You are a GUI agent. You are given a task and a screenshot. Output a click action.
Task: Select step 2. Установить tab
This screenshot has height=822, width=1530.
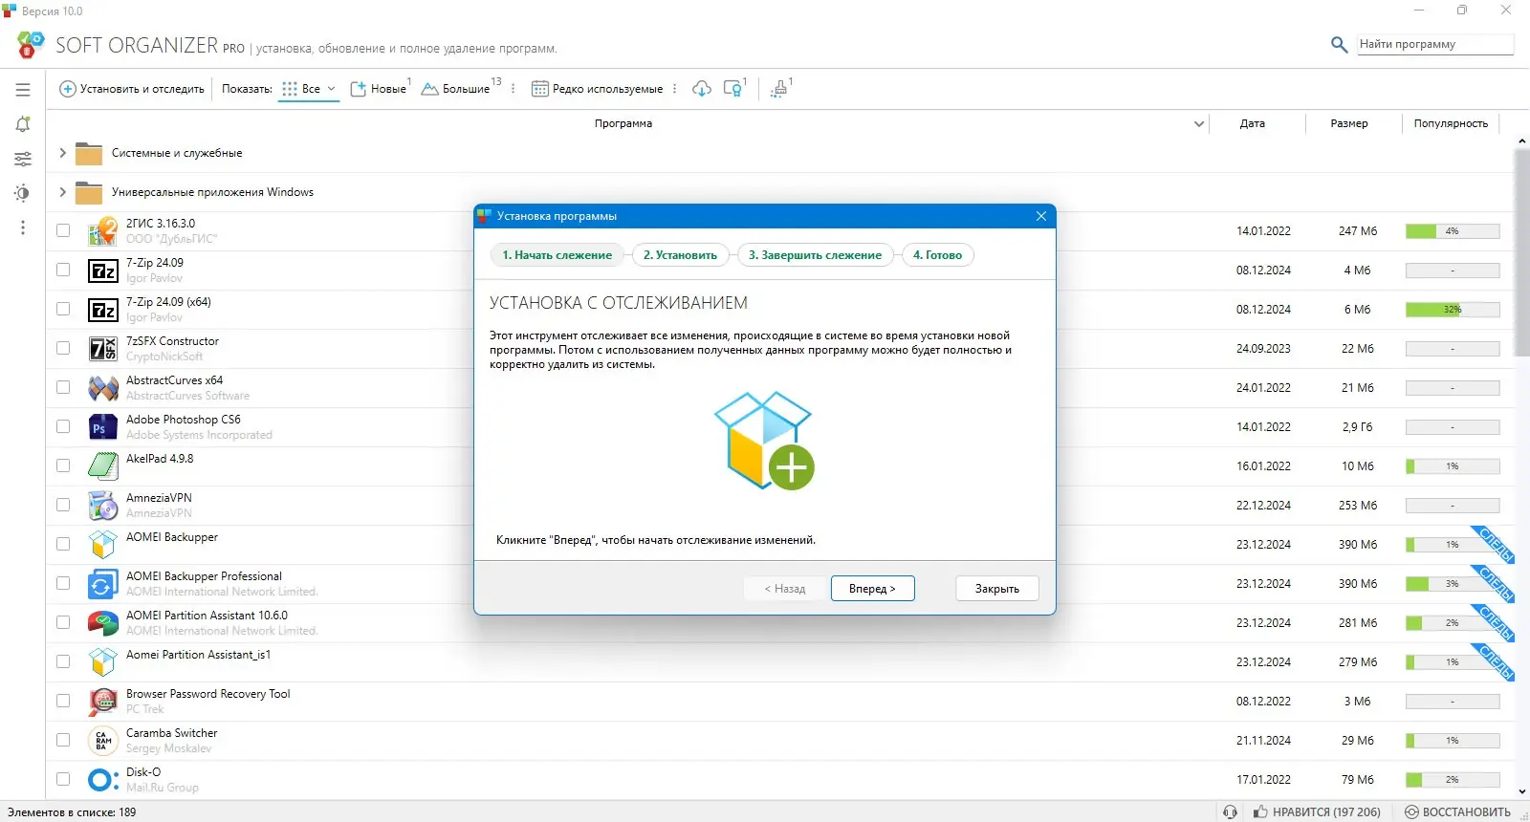[680, 255]
